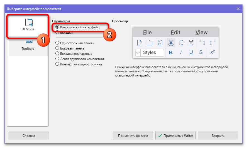The image size is (247, 148).
Task: Choose the Однострочная панель radio option
Action: [75, 43]
